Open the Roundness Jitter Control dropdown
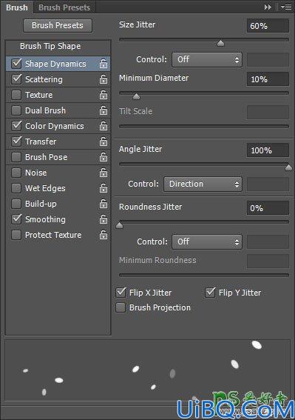The height and width of the screenshot is (420, 295). (x=207, y=242)
